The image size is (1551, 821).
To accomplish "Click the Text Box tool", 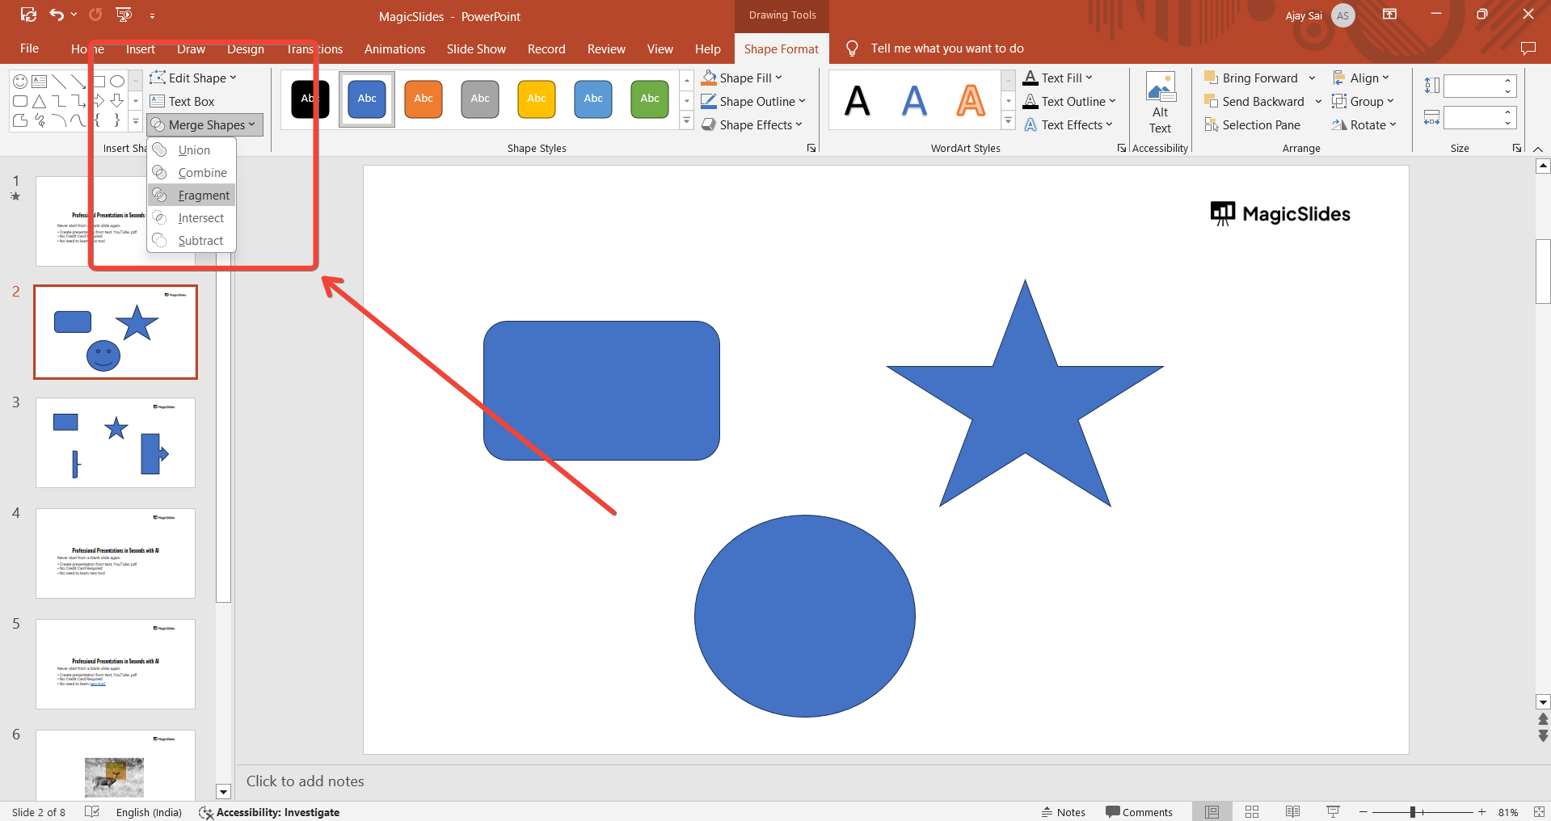I will 183,102.
